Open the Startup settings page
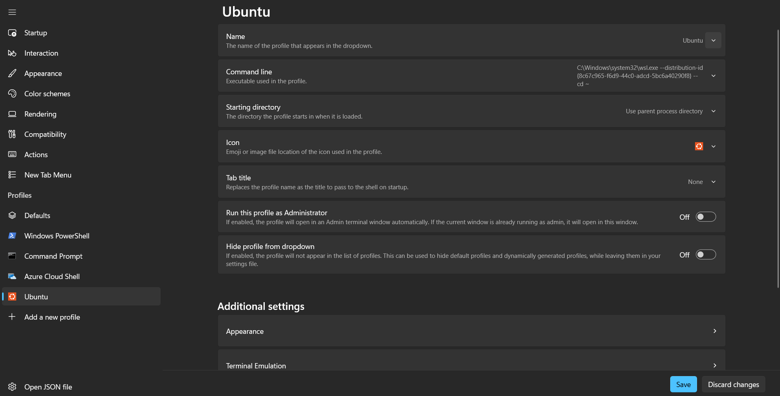Image resolution: width=780 pixels, height=396 pixels. 81,33
